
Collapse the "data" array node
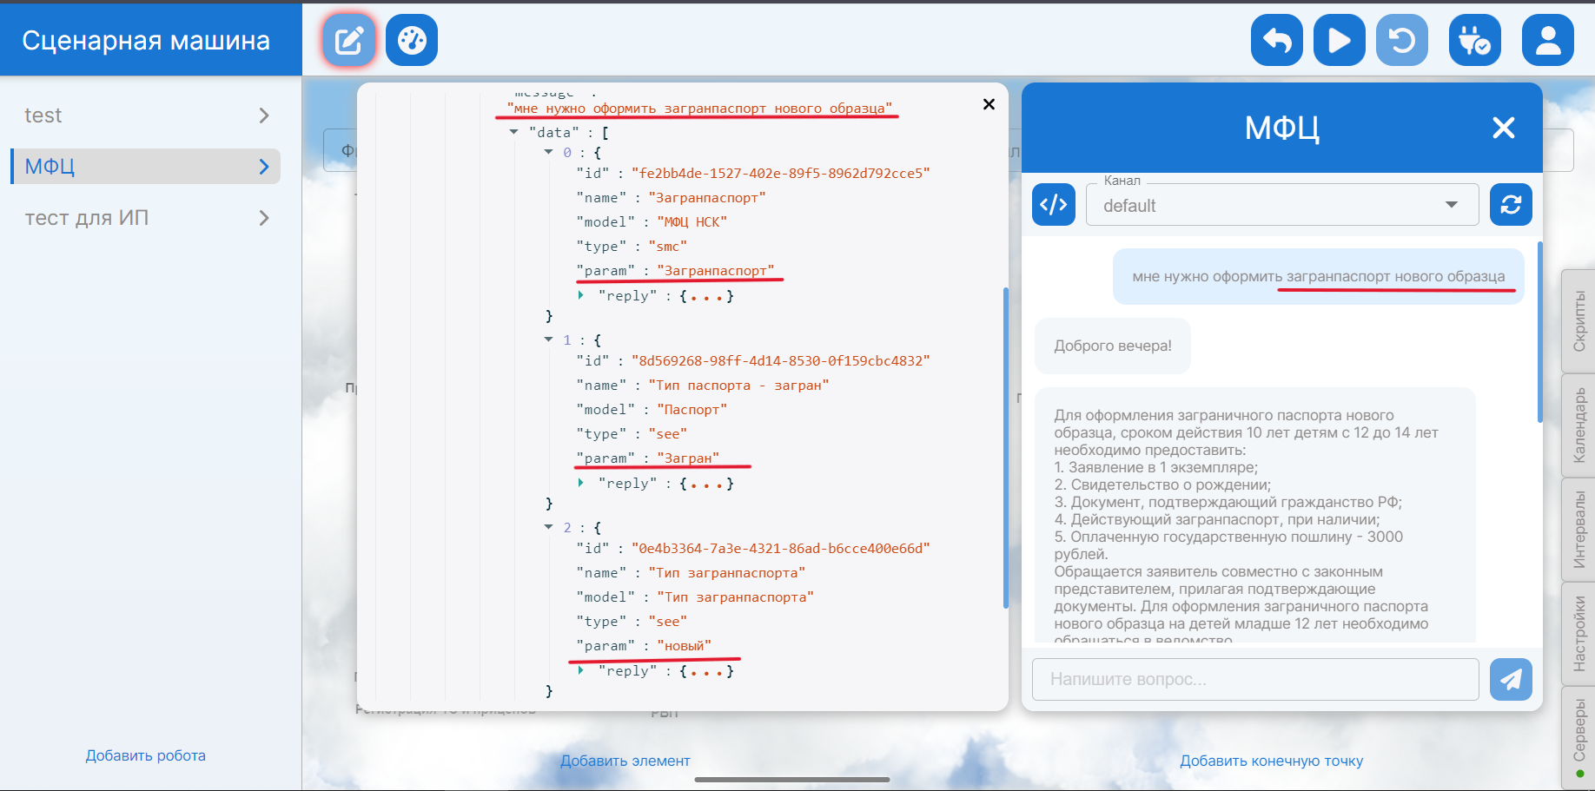(x=513, y=132)
